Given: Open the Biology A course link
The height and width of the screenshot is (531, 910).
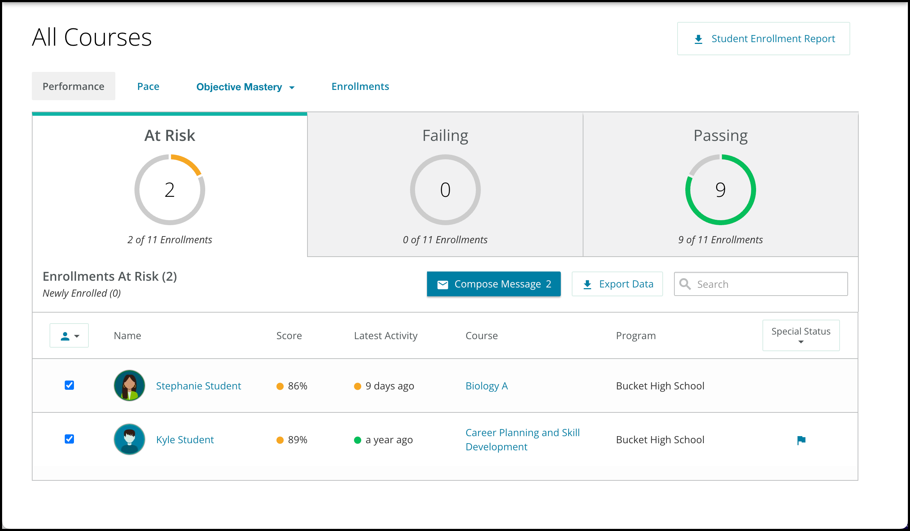Looking at the screenshot, I should tap(486, 386).
